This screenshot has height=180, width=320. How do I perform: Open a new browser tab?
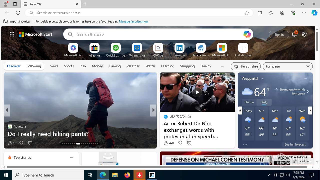tap(85, 4)
